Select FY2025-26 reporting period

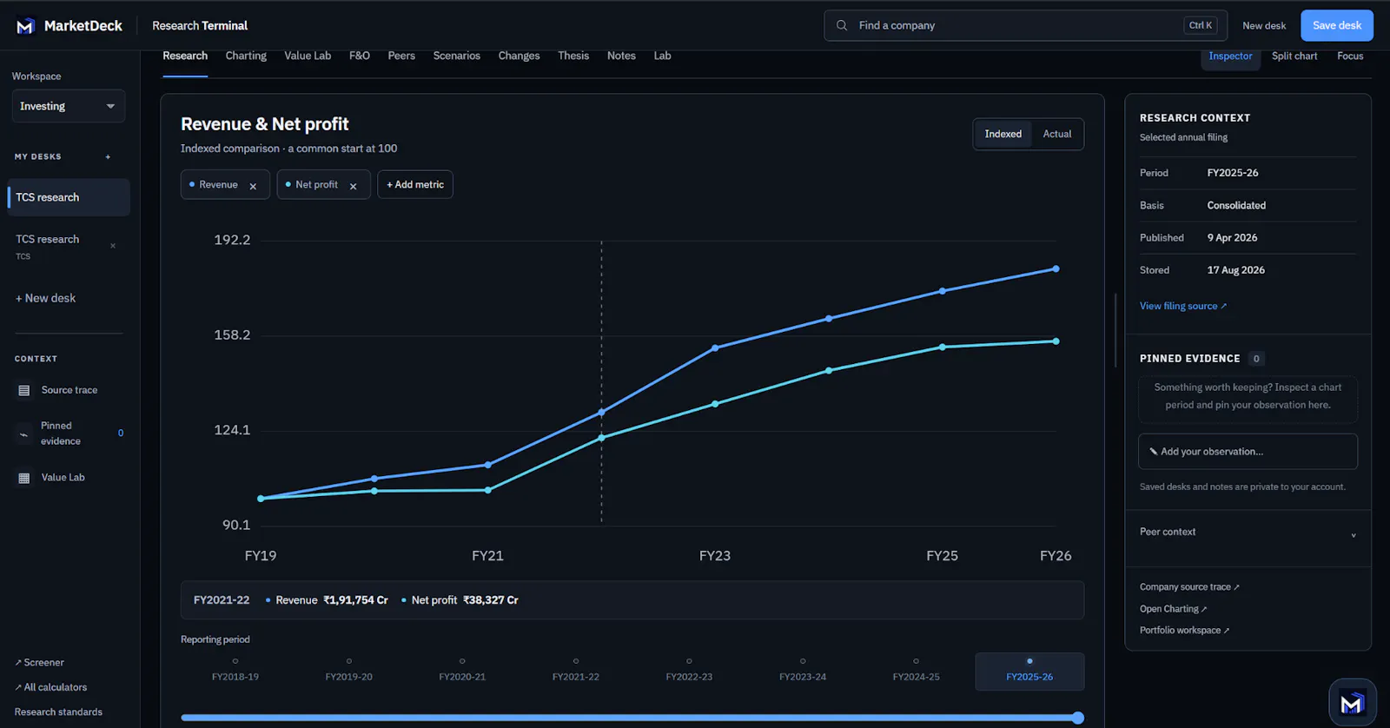click(1029, 671)
